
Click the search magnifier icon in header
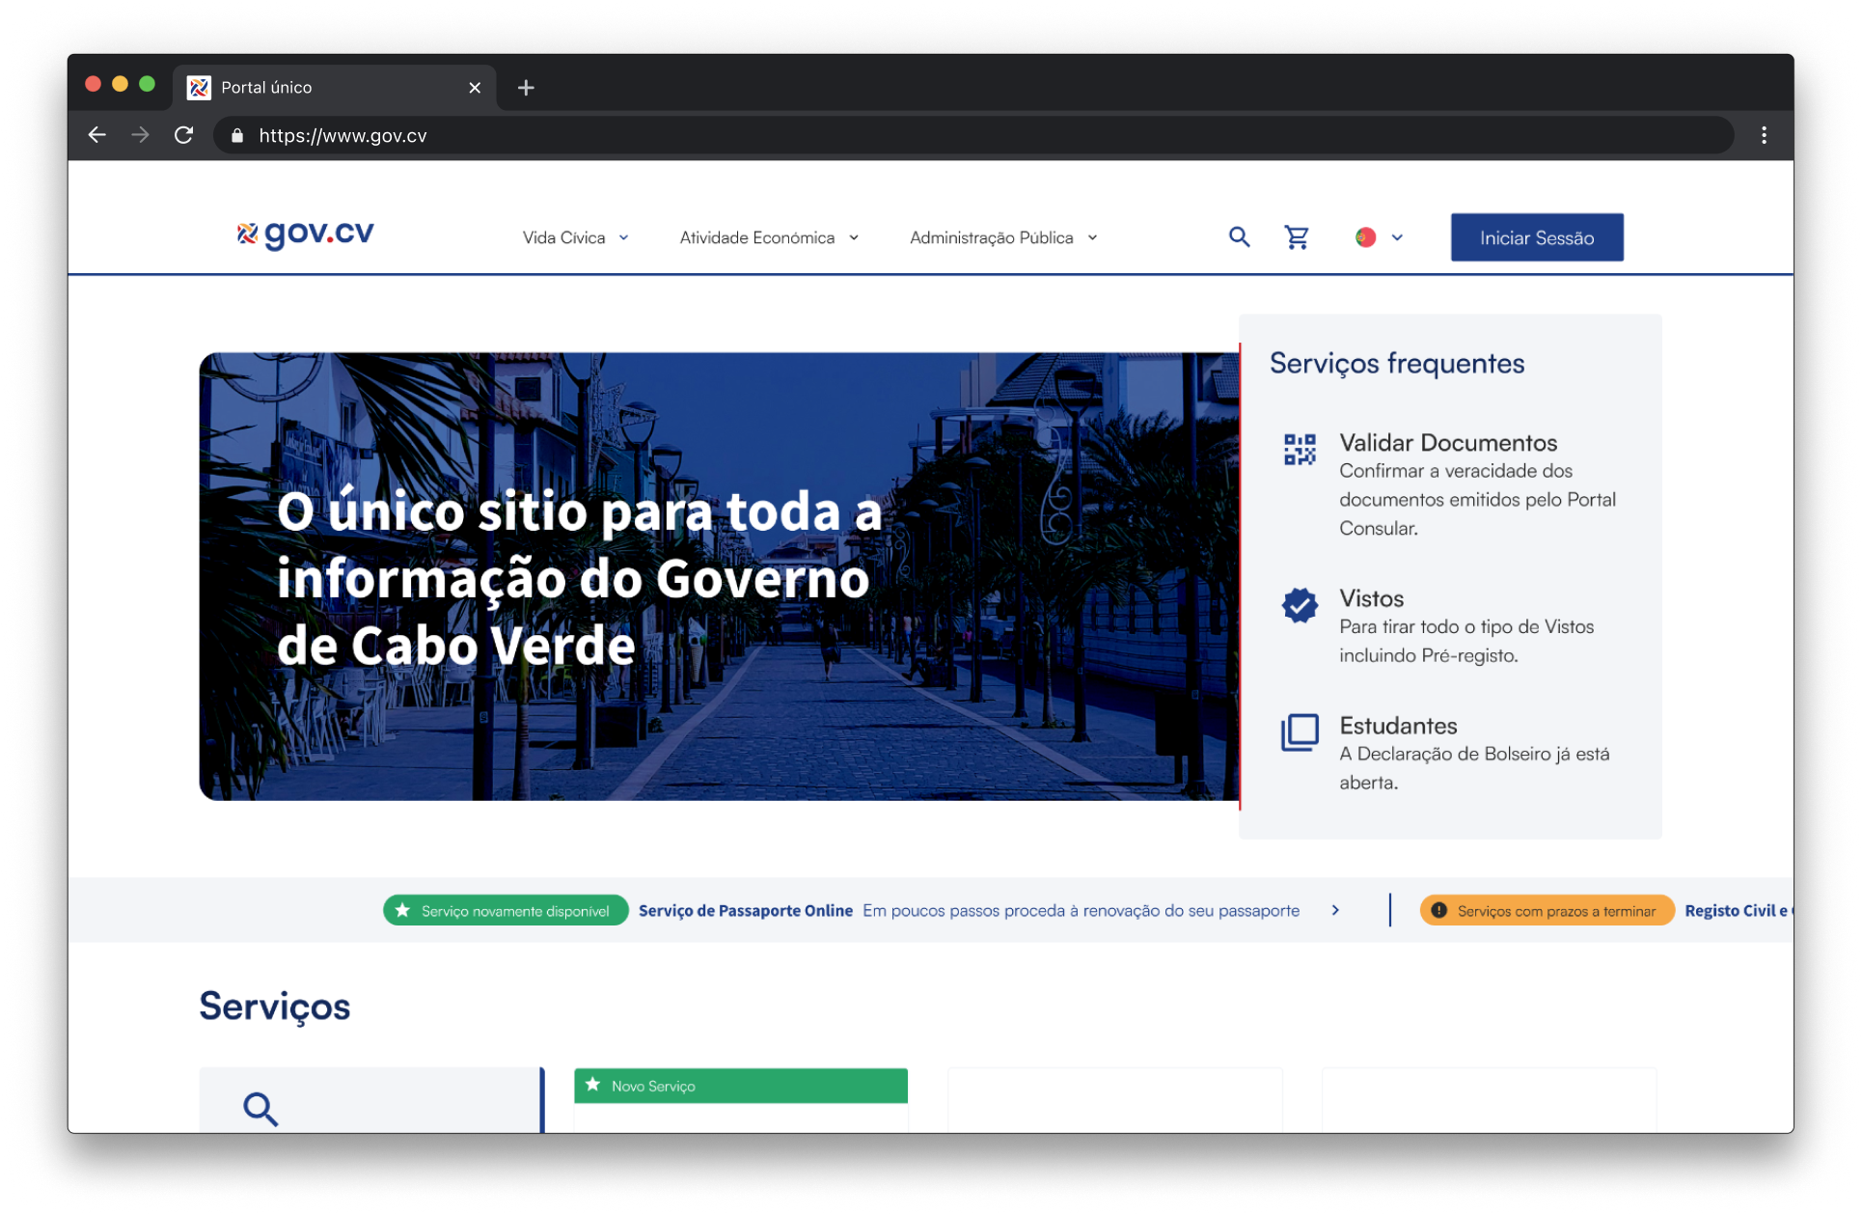coord(1239,237)
